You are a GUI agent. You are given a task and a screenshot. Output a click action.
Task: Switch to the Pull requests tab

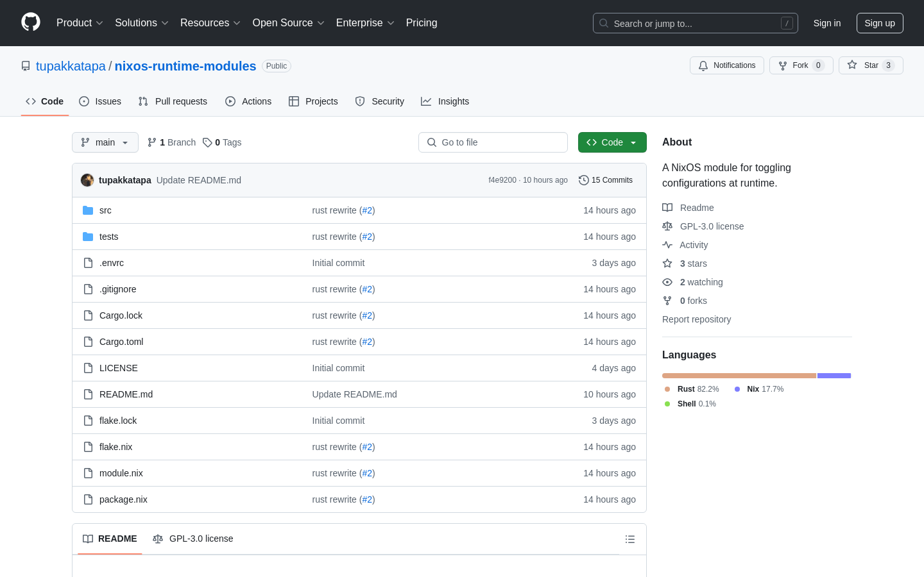(173, 101)
